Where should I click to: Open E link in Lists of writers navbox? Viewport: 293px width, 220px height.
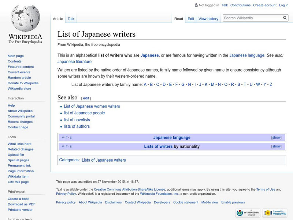[71, 147]
